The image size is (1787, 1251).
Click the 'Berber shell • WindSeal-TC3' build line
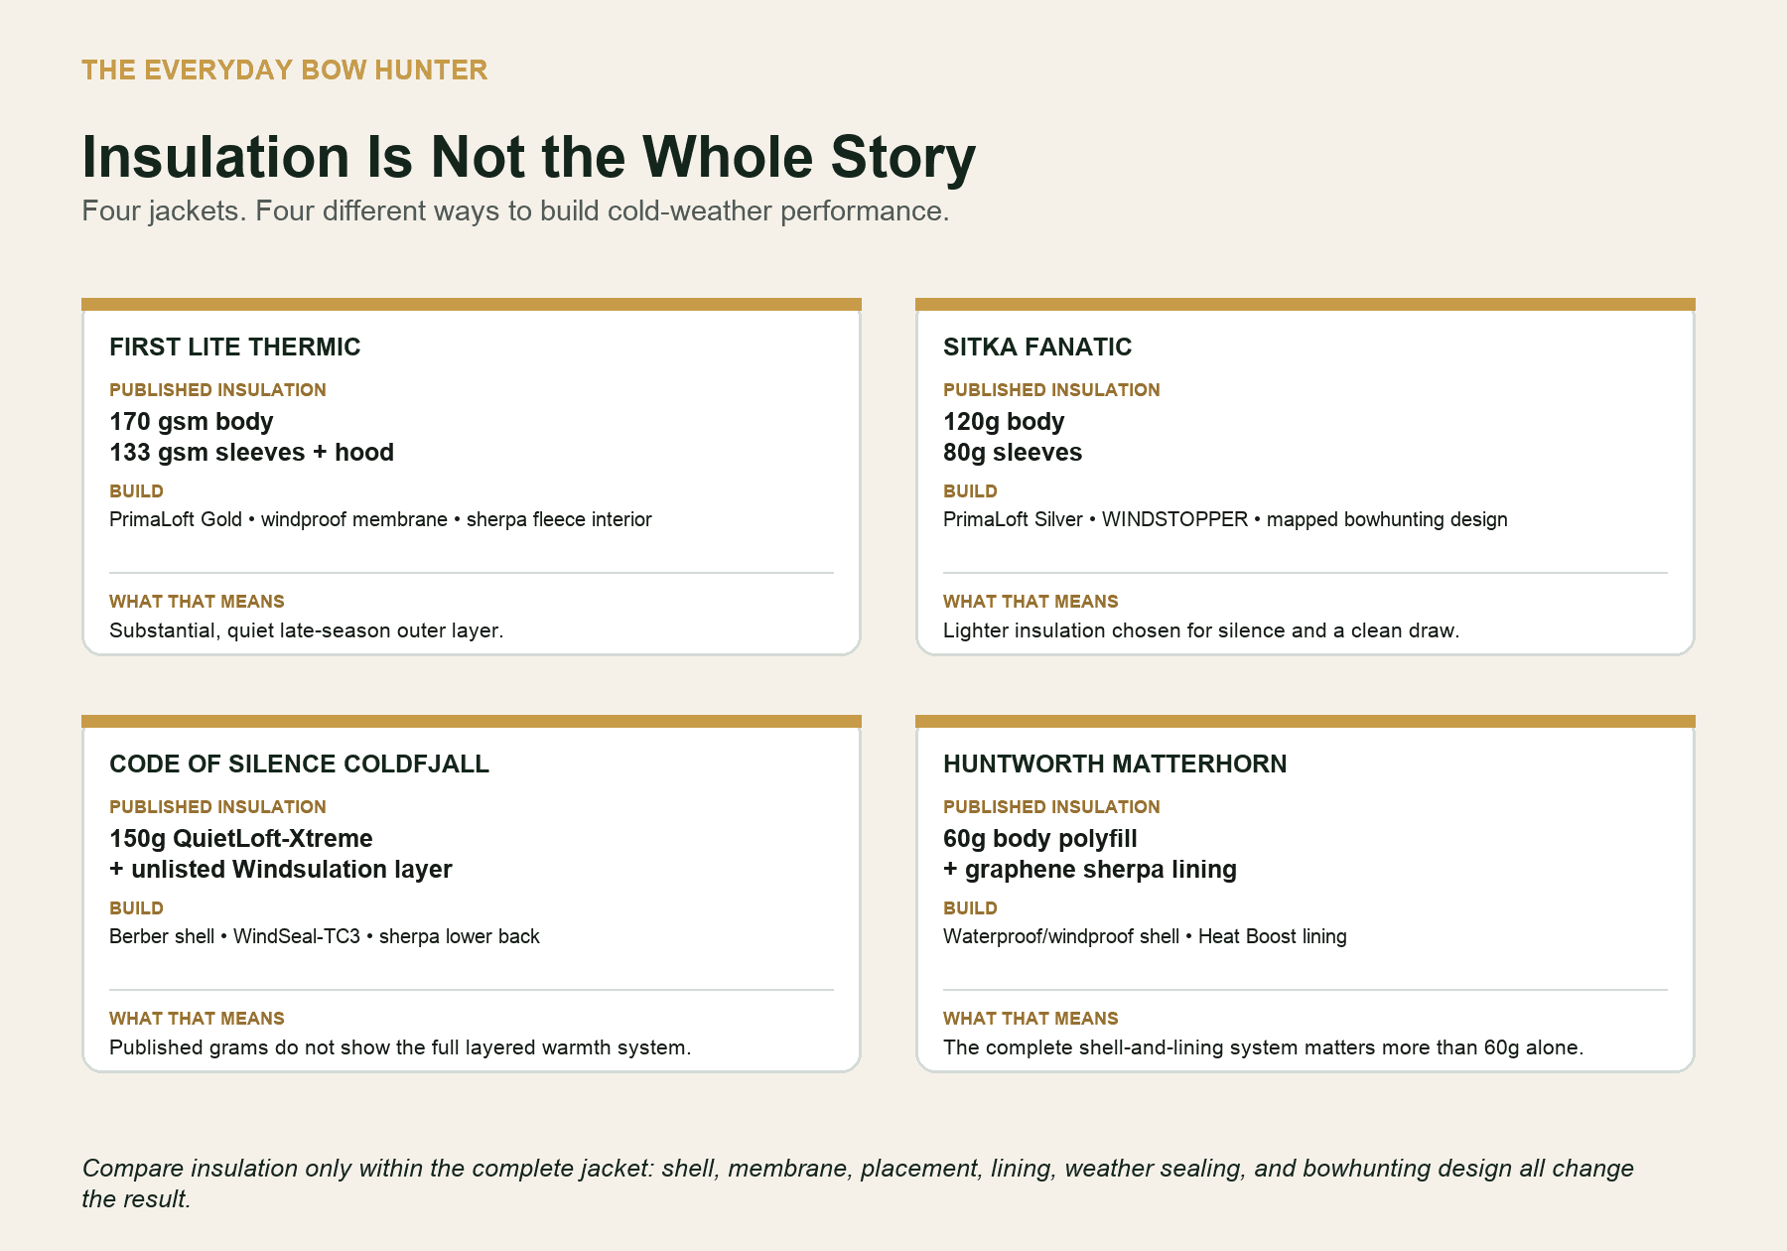pos(325,936)
